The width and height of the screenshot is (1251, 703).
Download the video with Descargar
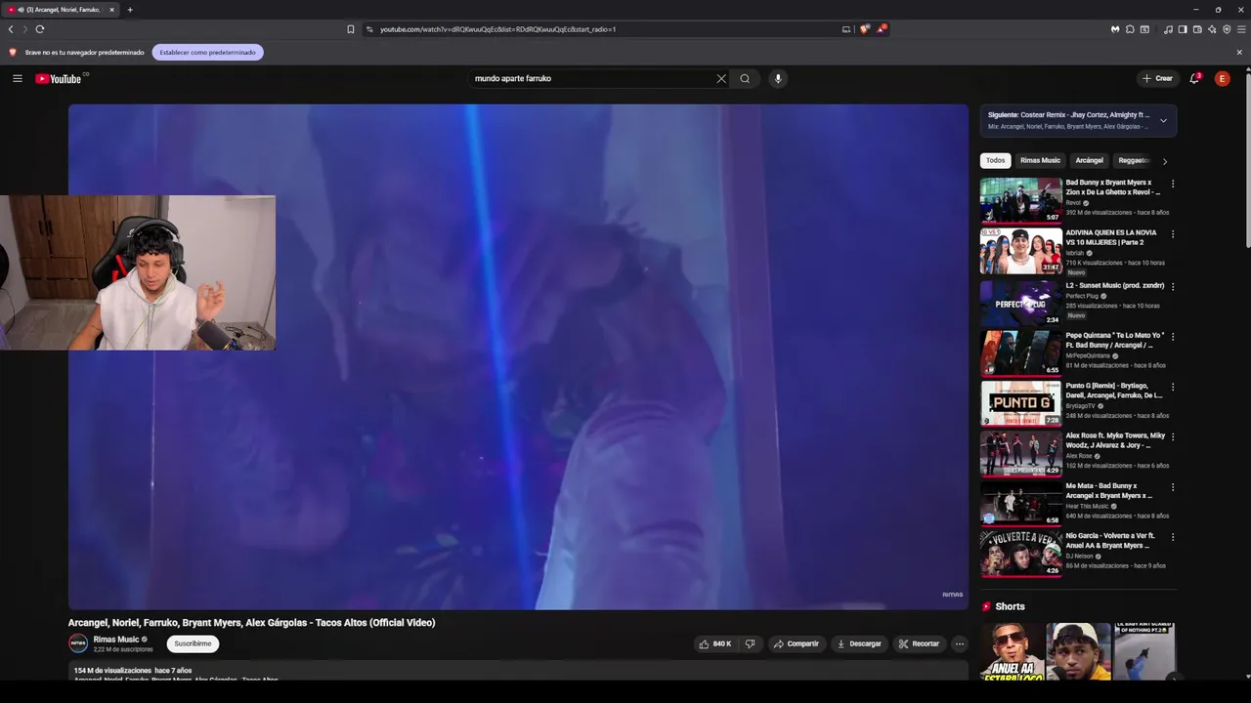tap(859, 643)
